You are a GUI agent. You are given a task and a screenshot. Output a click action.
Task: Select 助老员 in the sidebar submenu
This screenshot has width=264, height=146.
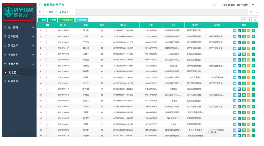13,73
